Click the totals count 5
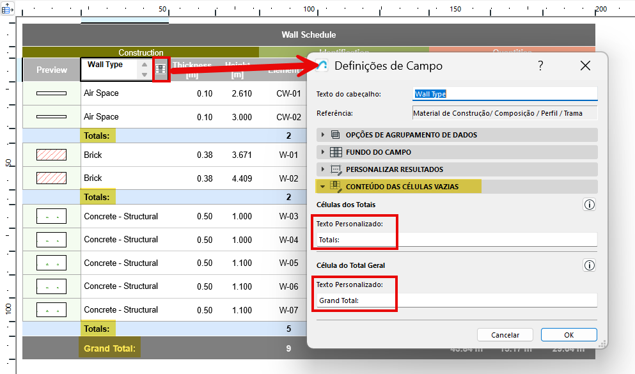The height and width of the screenshot is (374, 635). point(288,329)
